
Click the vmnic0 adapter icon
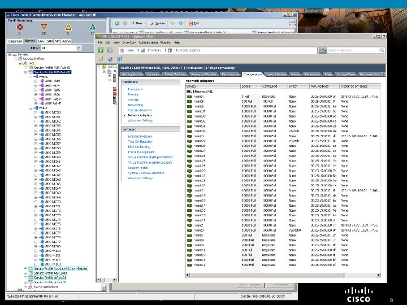(x=189, y=230)
